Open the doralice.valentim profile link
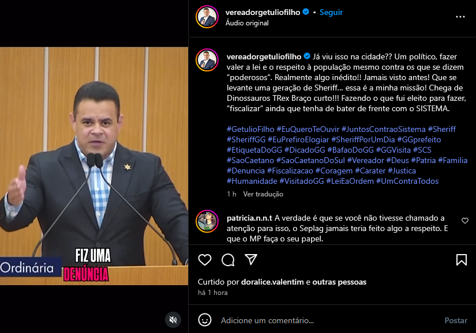Screen dimensions: 476x333 272,282
